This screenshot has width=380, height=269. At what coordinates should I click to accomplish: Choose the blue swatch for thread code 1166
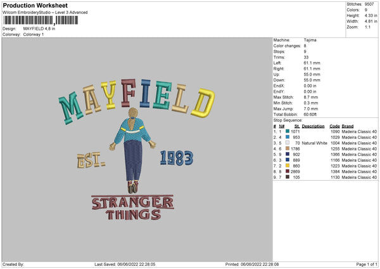point(288,160)
